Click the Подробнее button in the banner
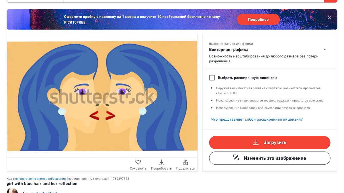 pos(258,19)
